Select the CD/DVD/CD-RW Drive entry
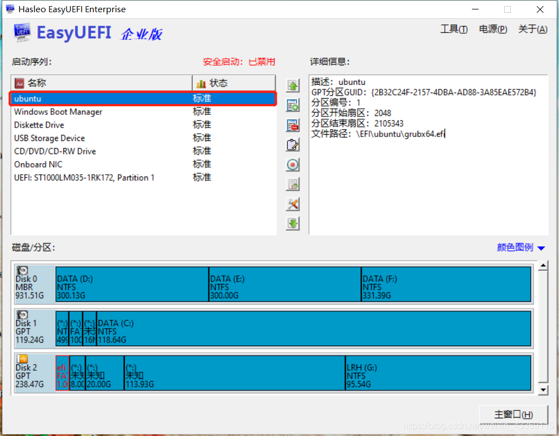559x436 pixels. tap(143, 151)
